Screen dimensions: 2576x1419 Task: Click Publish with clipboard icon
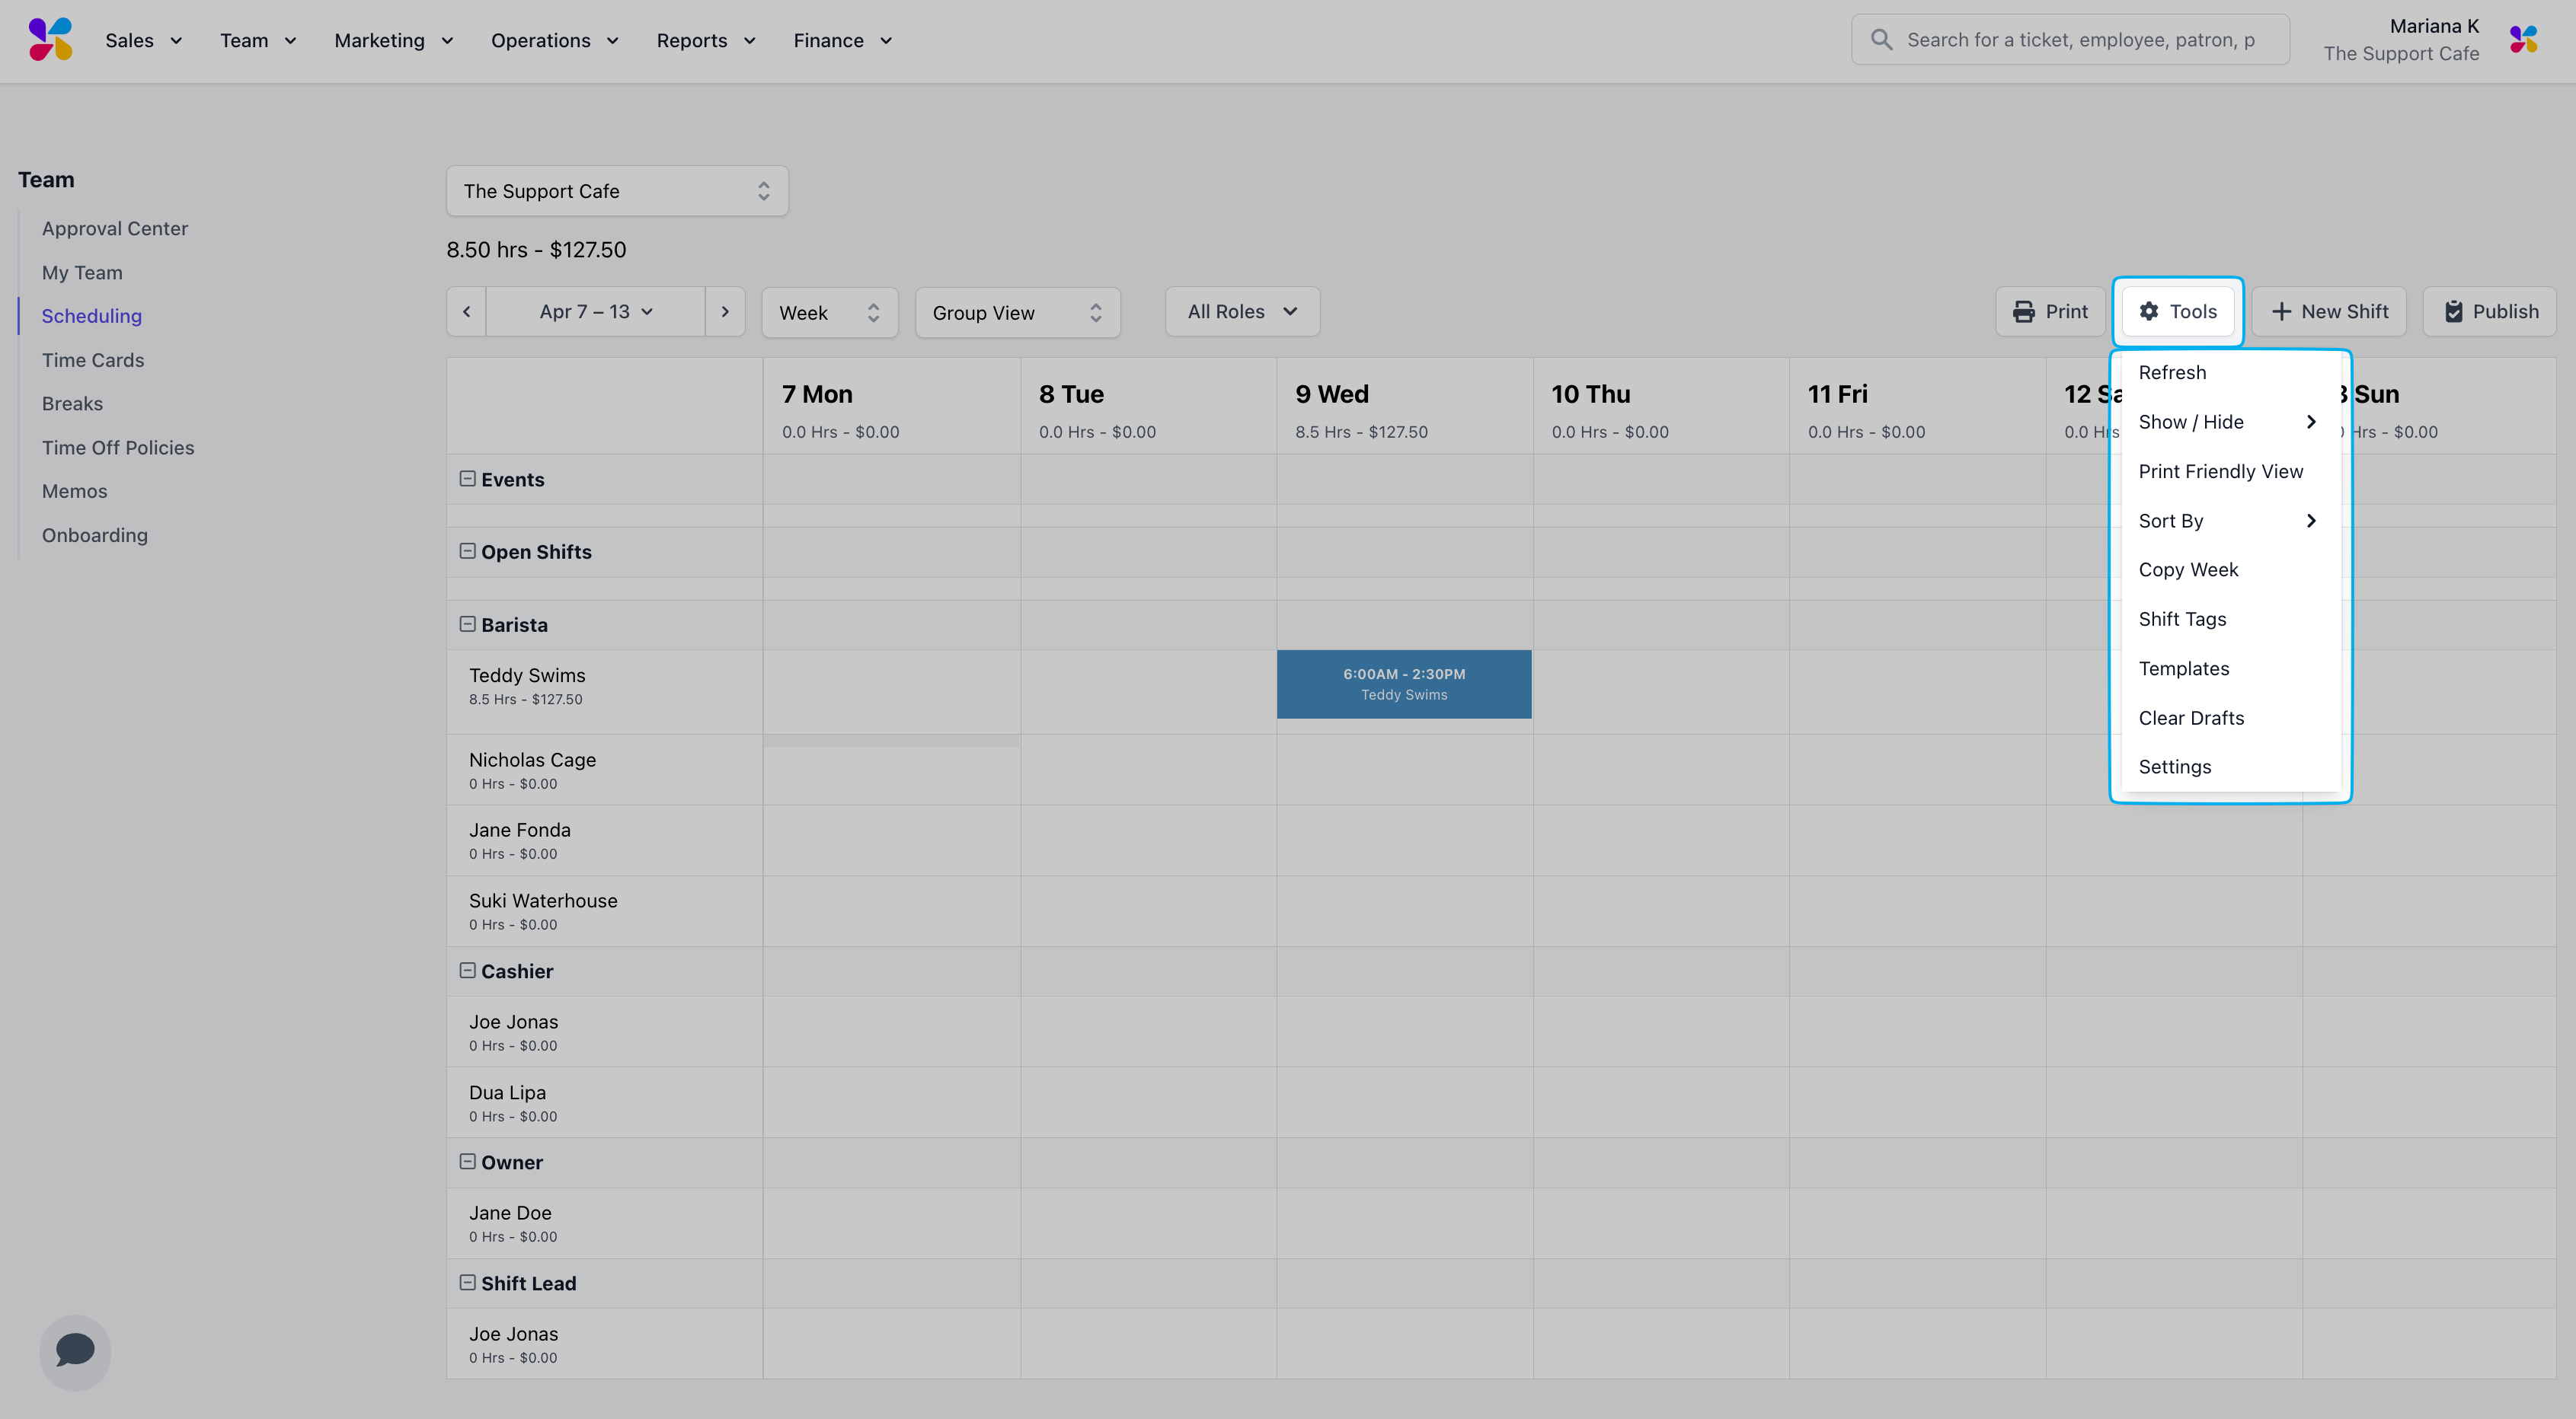(2490, 312)
